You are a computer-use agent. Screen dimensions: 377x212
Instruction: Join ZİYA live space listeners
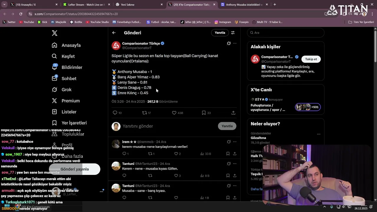(x=308, y=107)
